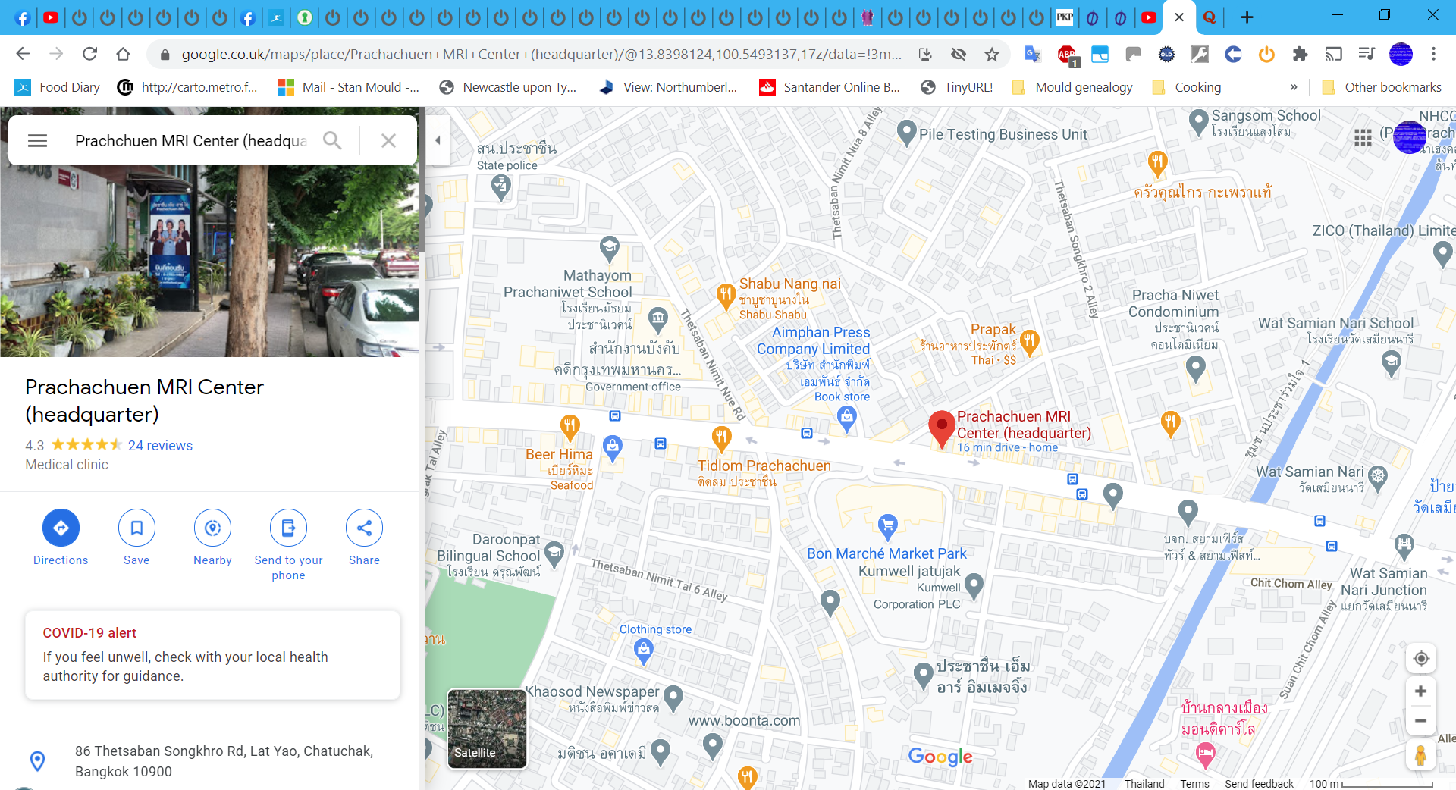Bookmark this page with the star
Viewport: 1456px width, 790px height.
pos(991,54)
